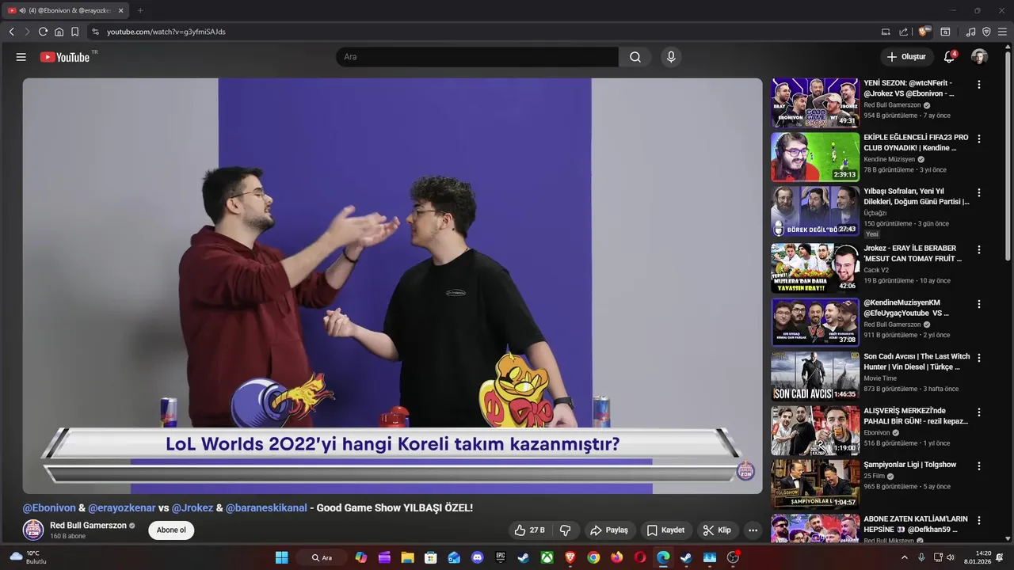Click the search magnifier button
Image resolution: width=1014 pixels, height=570 pixels.
coord(635,57)
